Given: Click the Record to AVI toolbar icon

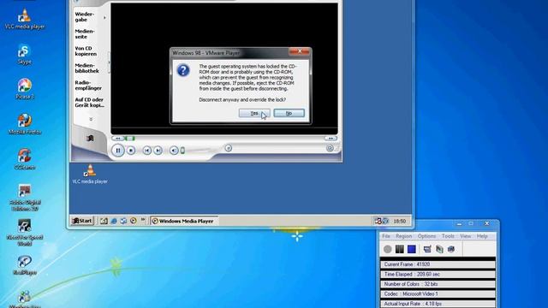Looking at the screenshot, I should click(439, 249).
